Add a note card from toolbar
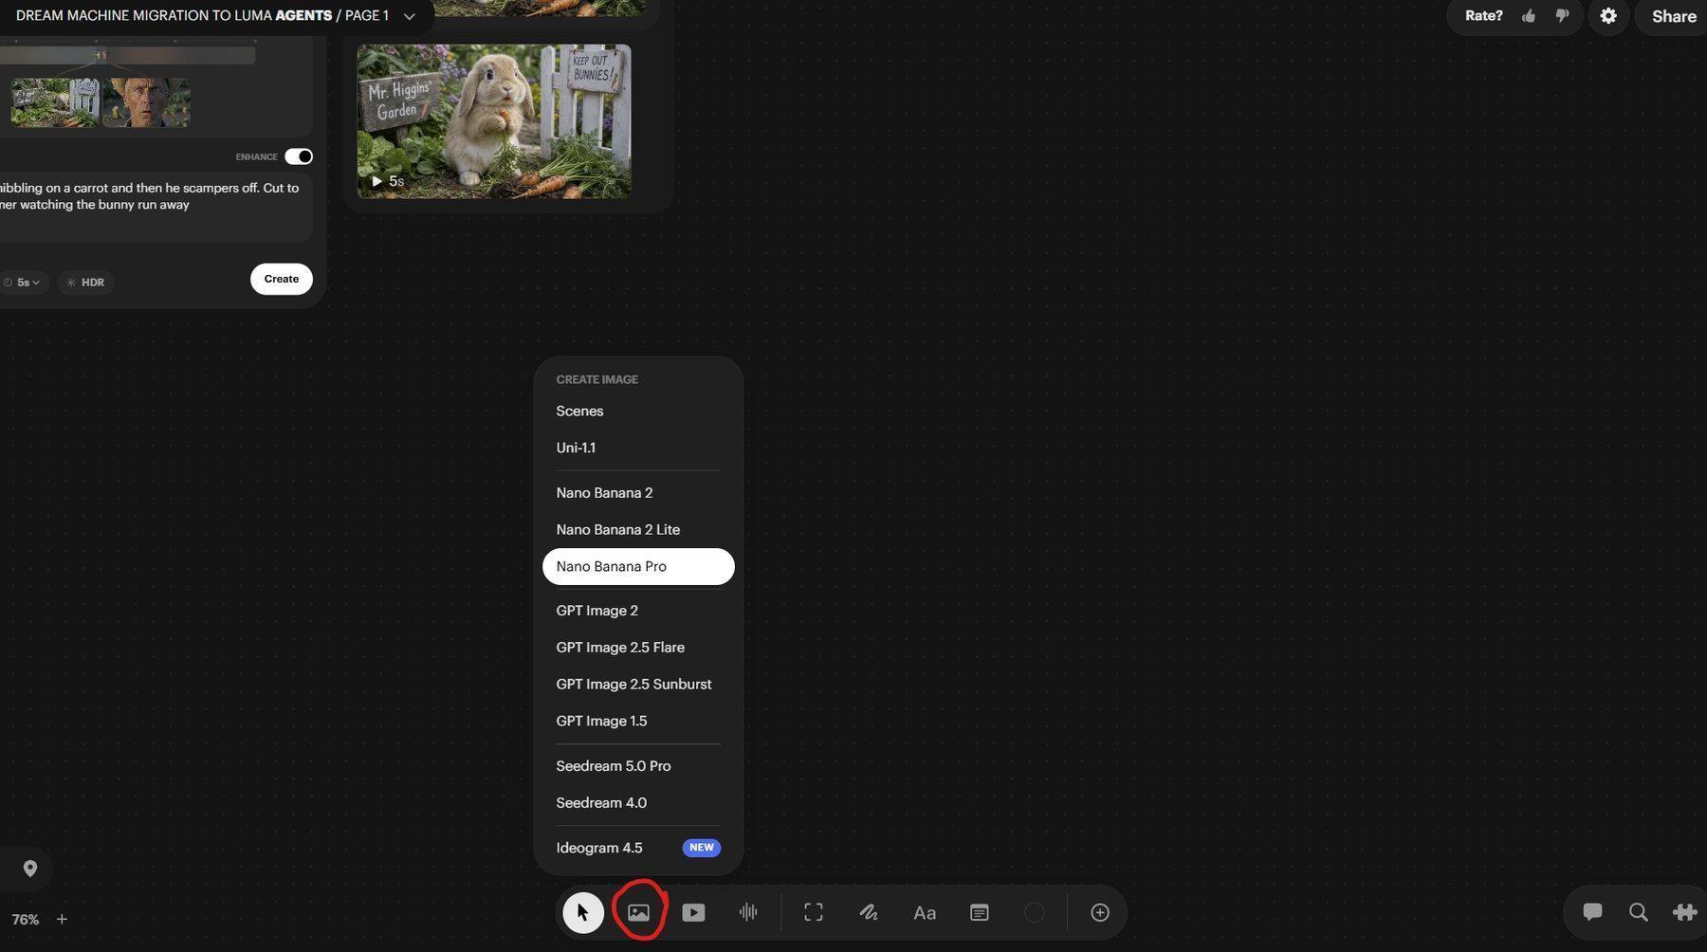The width and height of the screenshot is (1707, 952). pyautogui.click(x=980, y=912)
